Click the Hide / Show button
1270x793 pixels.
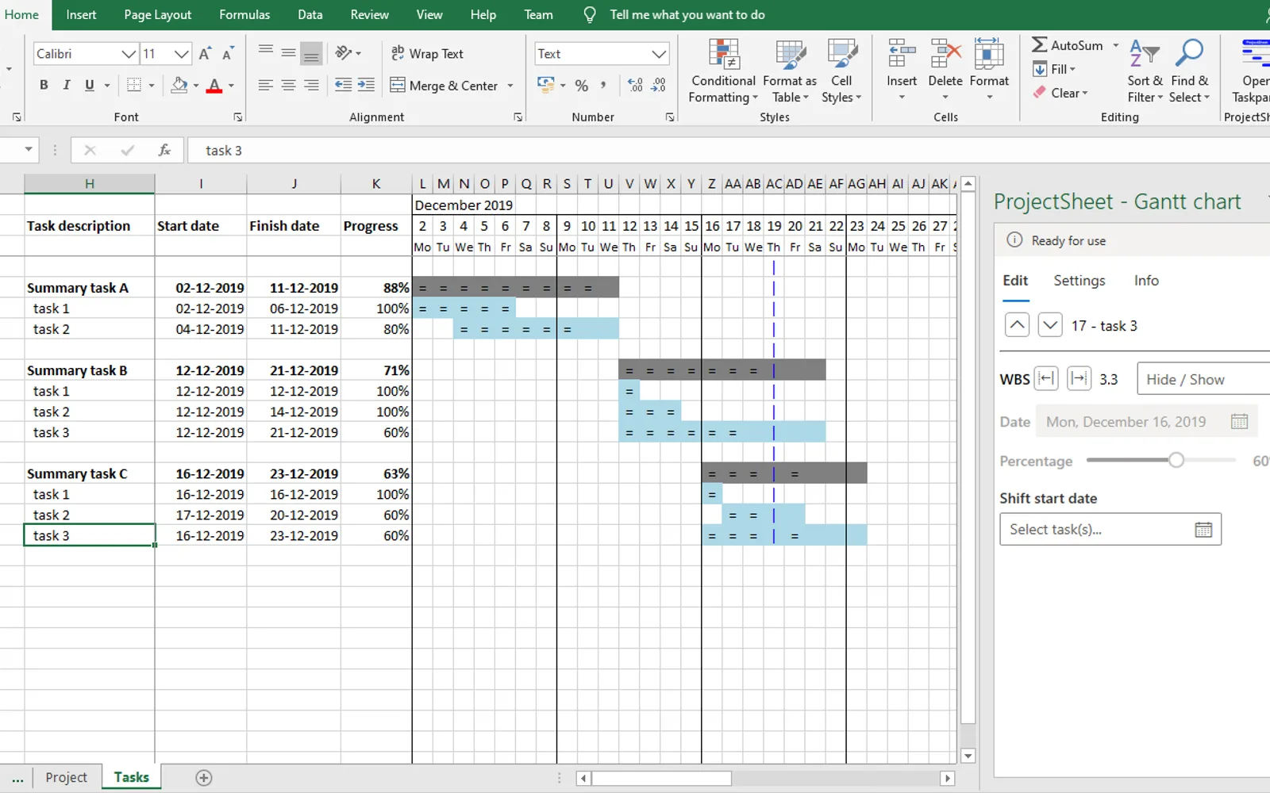pyautogui.click(x=1203, y=379)
